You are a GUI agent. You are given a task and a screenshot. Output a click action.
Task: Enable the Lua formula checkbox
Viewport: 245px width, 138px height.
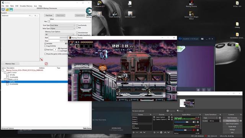pos(77,25)
